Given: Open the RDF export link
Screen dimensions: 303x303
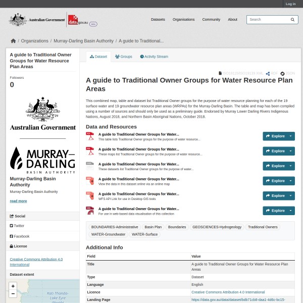Looking at the screenshot, I should [272, 73].
